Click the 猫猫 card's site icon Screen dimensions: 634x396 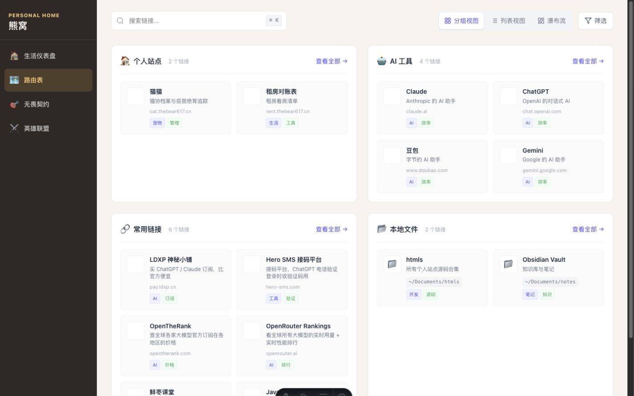[136, 96]
